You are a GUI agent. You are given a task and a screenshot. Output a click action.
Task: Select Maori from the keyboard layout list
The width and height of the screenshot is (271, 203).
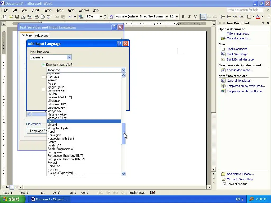pyautogui.click(x=84, y=121)
